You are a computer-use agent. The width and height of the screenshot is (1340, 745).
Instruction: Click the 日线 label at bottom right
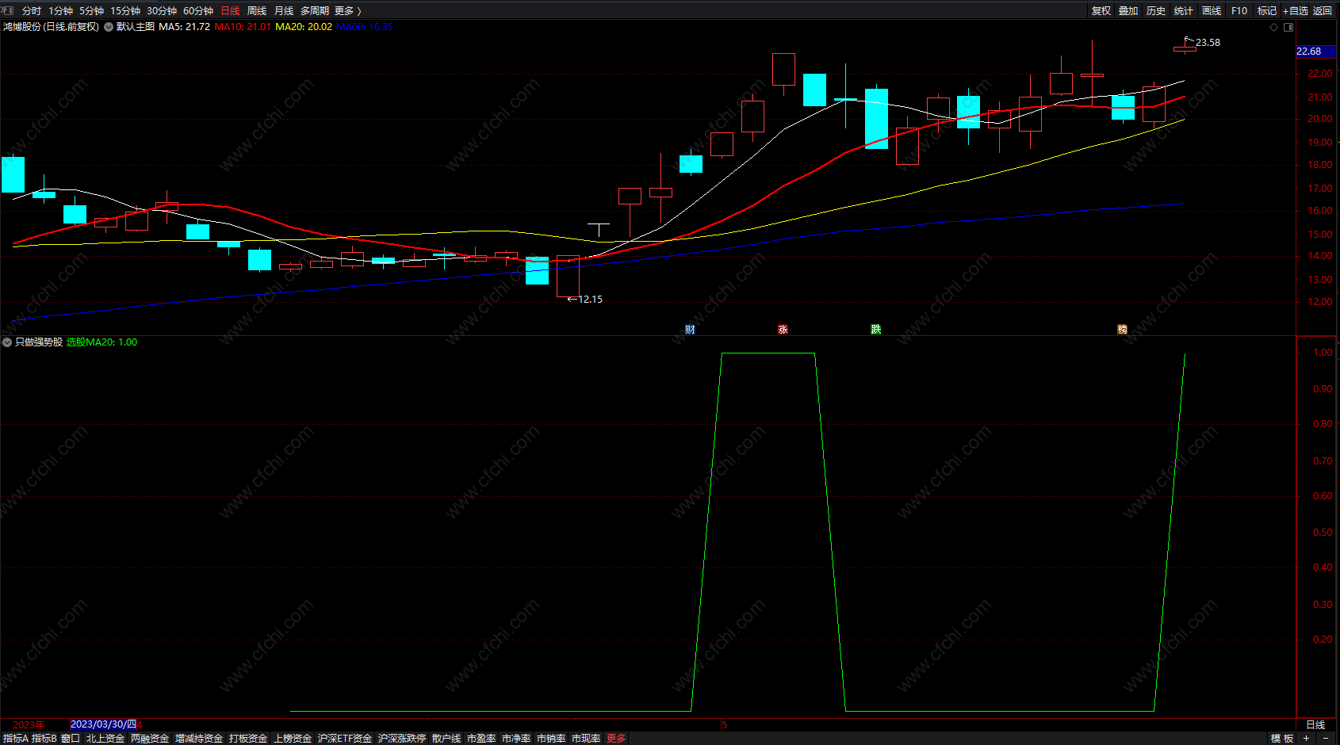(x=1315, y=725)
